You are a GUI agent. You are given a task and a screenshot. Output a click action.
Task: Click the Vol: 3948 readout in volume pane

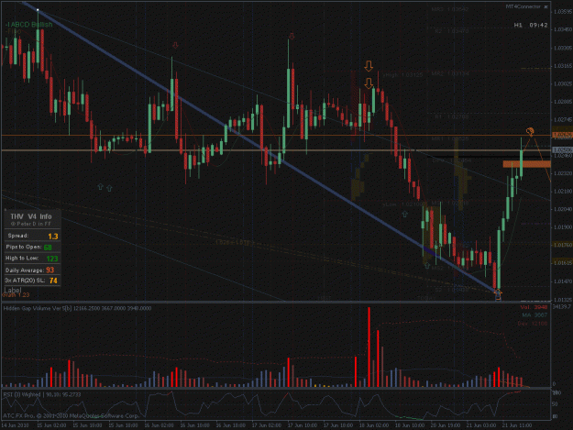coord(534,308)
